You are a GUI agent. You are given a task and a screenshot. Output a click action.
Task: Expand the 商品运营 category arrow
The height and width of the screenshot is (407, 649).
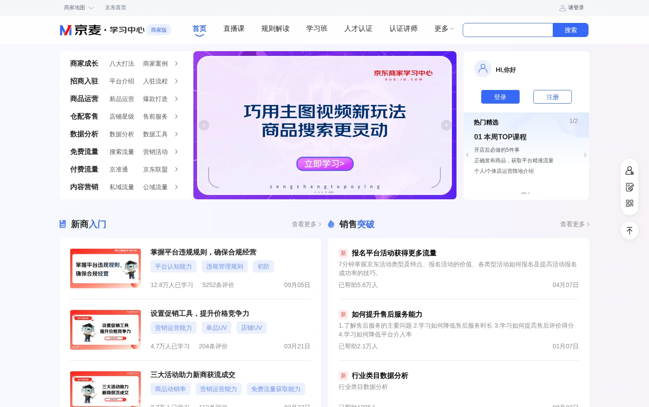point(176,99)
